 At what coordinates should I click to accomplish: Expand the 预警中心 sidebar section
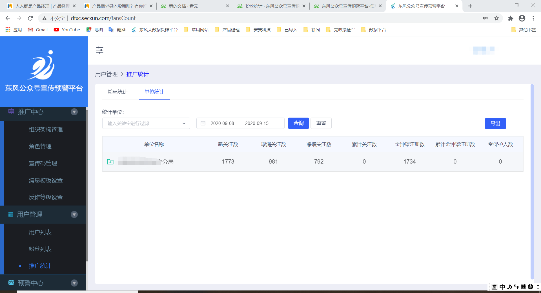coord(74,283)
